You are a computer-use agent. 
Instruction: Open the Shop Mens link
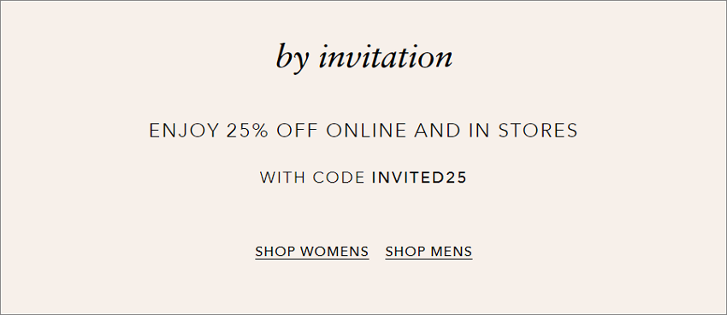pos(429,252)
